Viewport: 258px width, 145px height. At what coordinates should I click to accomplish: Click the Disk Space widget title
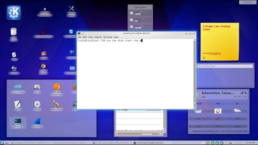point(140,7)
